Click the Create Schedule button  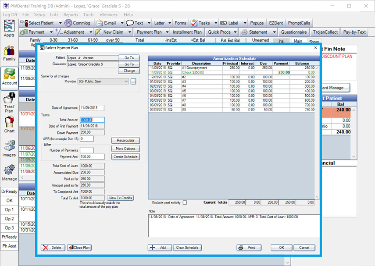coord(125,156)
